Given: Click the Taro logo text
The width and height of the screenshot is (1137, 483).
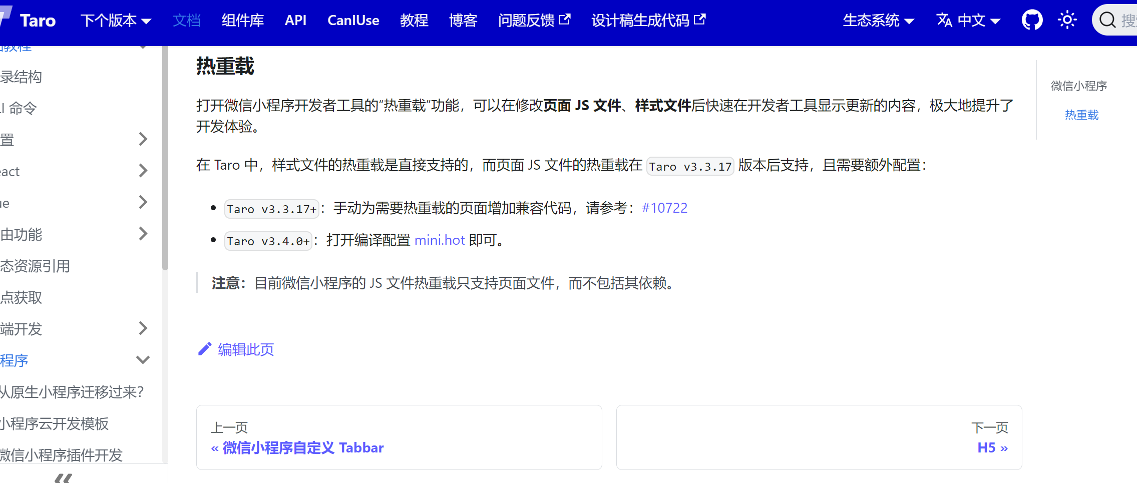Looking at the screenshot, I should tap(38, 21).
